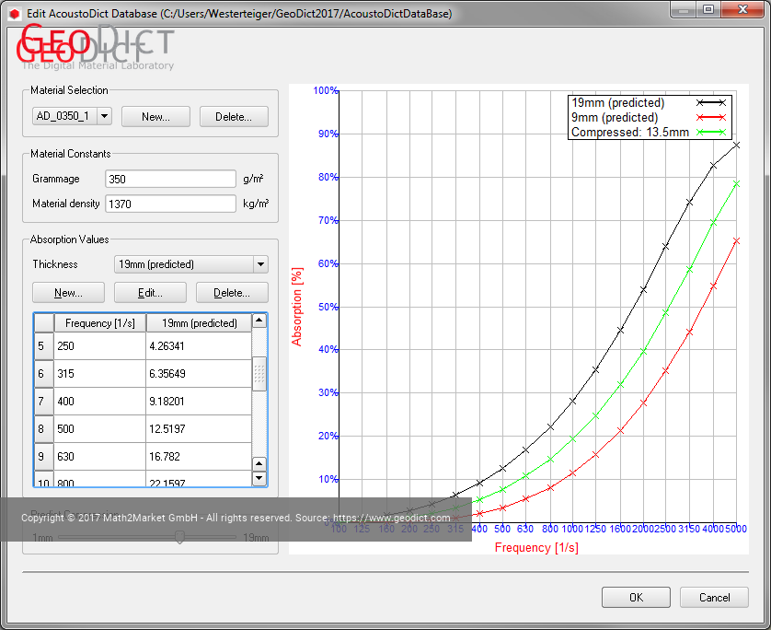Open Edit for absorption values
This screenshot has height=630, width=771.
(x=150, y=293)
